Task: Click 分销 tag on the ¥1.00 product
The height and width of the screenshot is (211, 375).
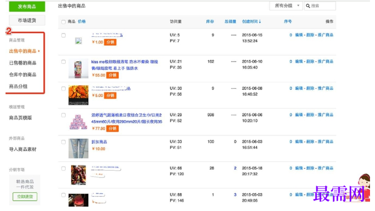Action: [x=110, y=42]
